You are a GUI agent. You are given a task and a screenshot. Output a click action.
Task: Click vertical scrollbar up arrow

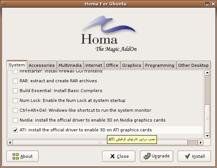coord(207,73)
